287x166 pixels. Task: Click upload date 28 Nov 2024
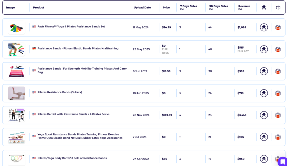coord(141,115)
